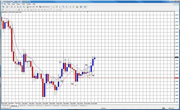Set timeframe to M1
Viewport: 180px width, 110px height.
[36, 10]
